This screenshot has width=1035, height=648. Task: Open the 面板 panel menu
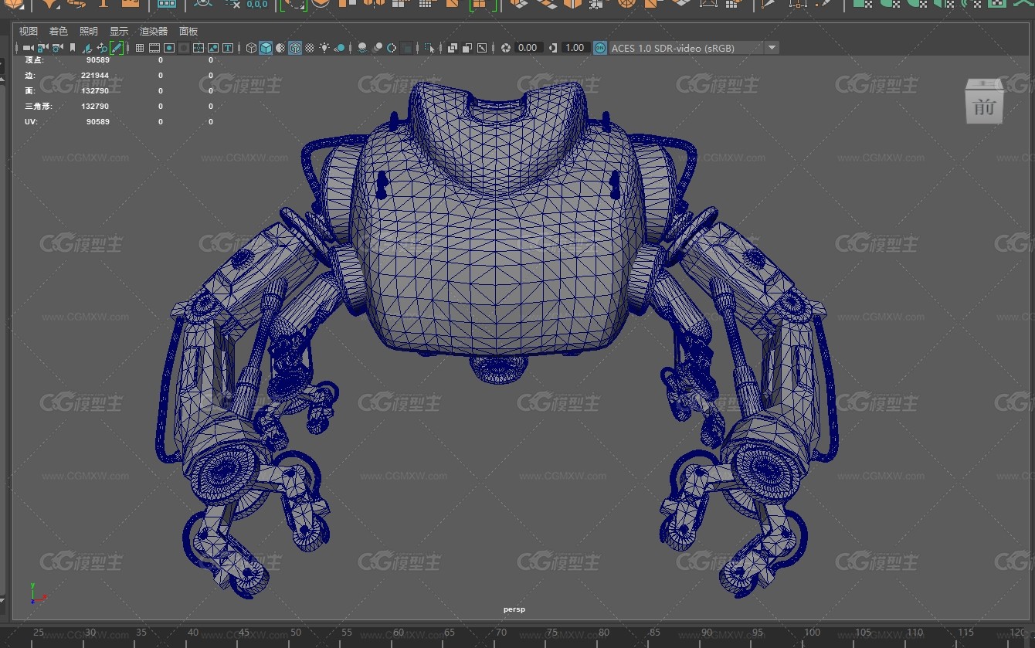click(188, 31)
